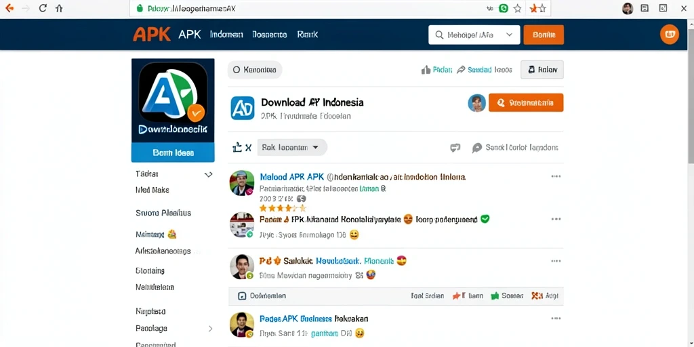Open the browser home icon
The height and width of the screenshot is (347, 694).
59,8
